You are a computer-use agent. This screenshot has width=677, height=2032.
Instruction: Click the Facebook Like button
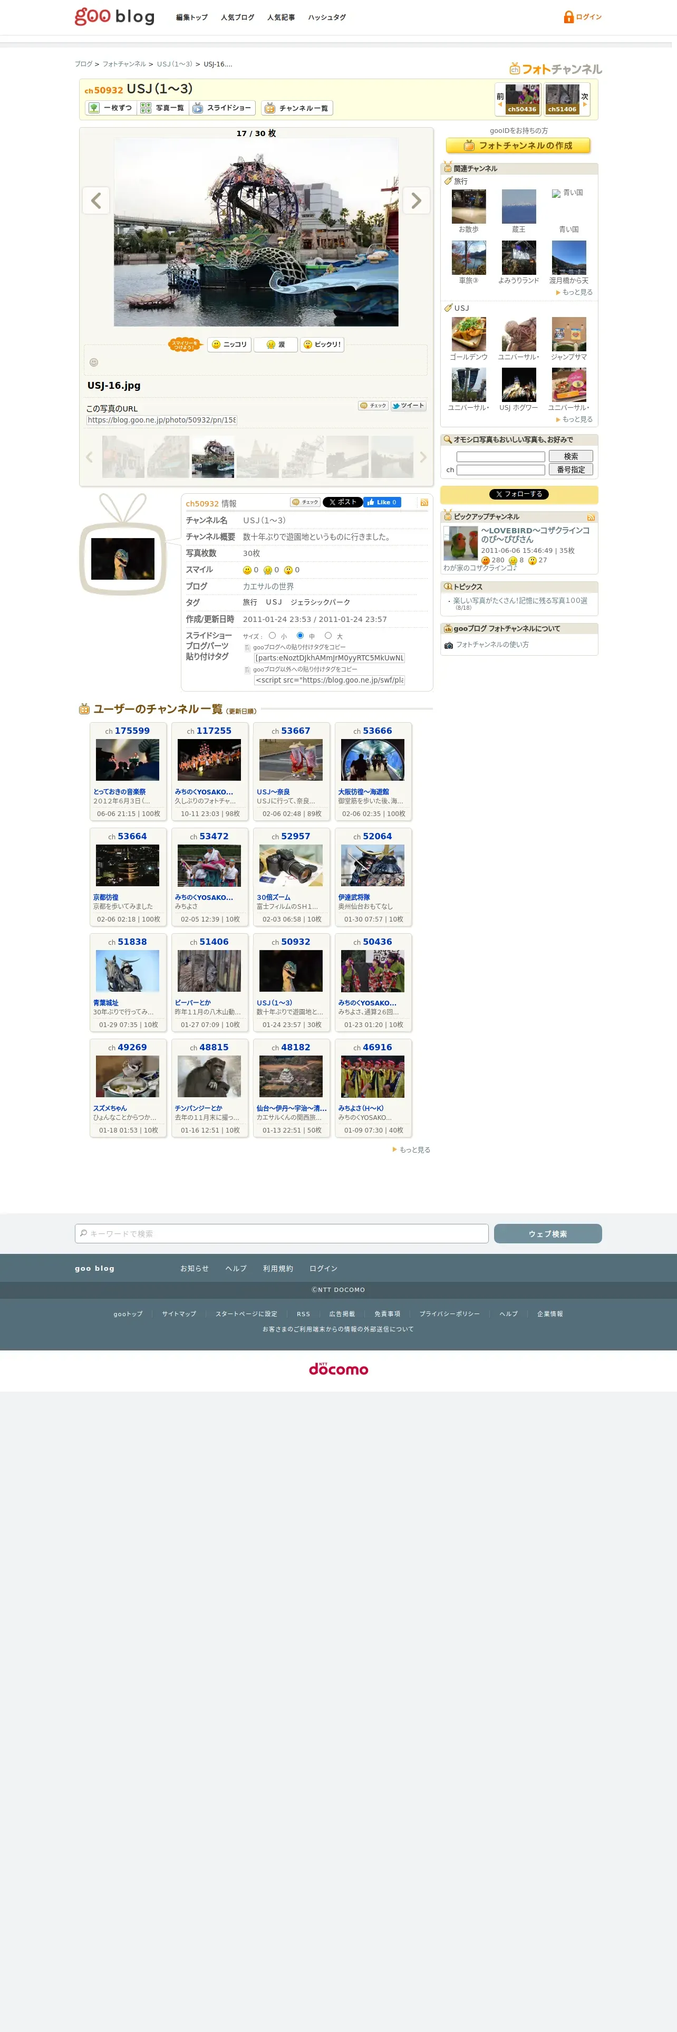point(382,503)
